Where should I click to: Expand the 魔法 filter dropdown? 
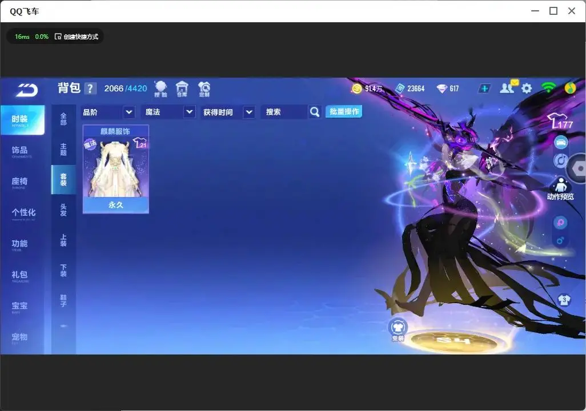168,112
